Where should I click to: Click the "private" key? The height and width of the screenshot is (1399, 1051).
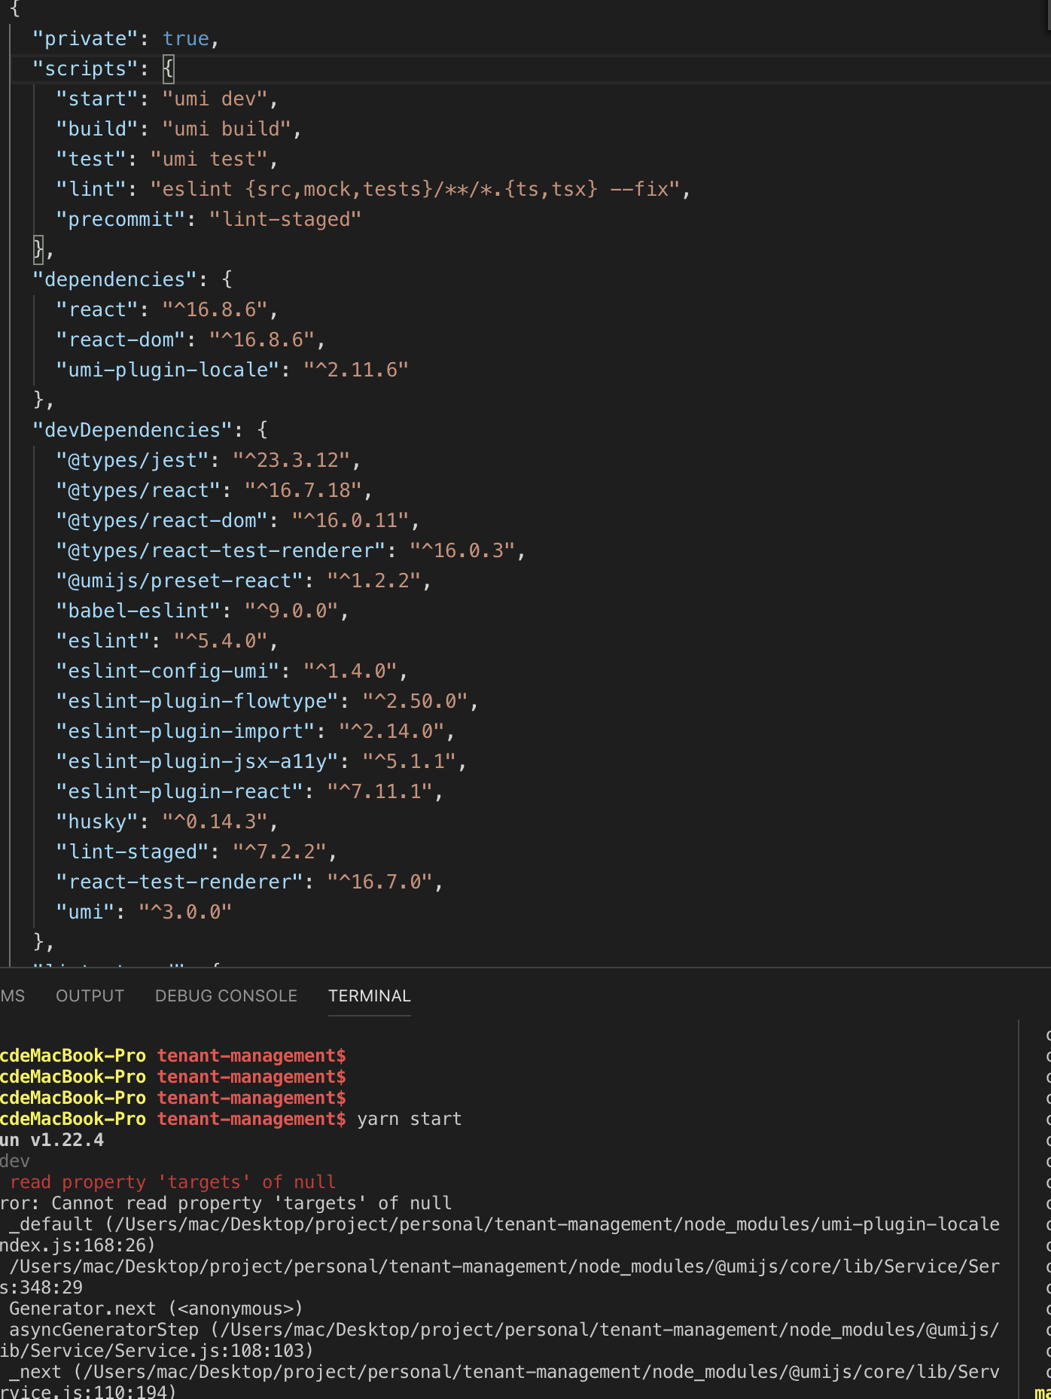[x=85, y=38]
